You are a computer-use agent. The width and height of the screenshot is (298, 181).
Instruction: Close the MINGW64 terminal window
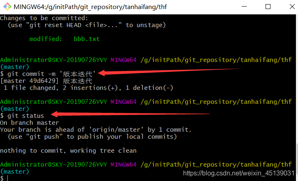[292, 7]
